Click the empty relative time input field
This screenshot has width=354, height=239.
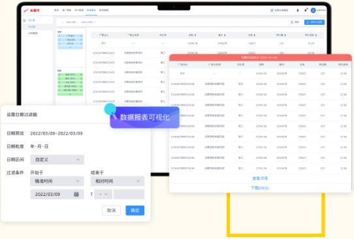point(129,194)
